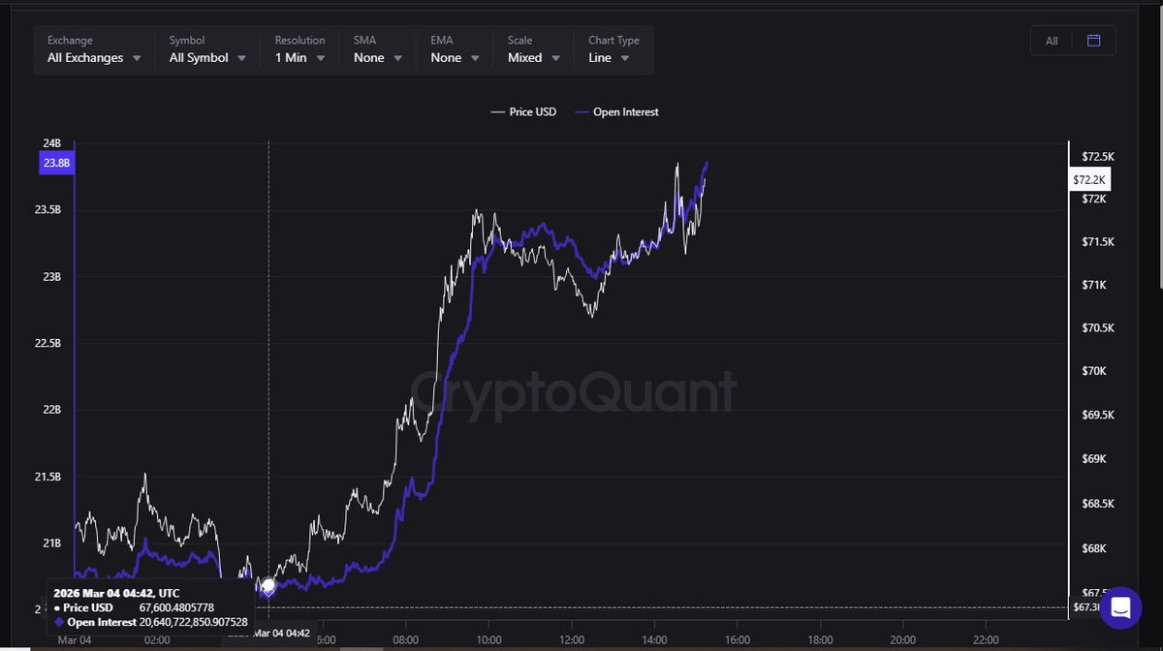The image size is (1163, 651).
Task: Change Chart Type from Line
Action: tap(609, 58)
